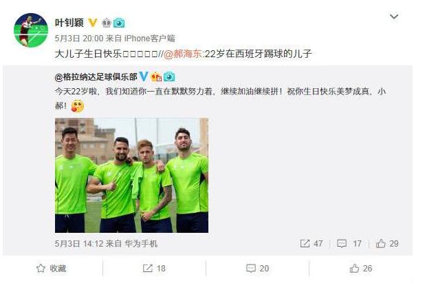Click the camera badge beside the poster's name

(119, 23)
